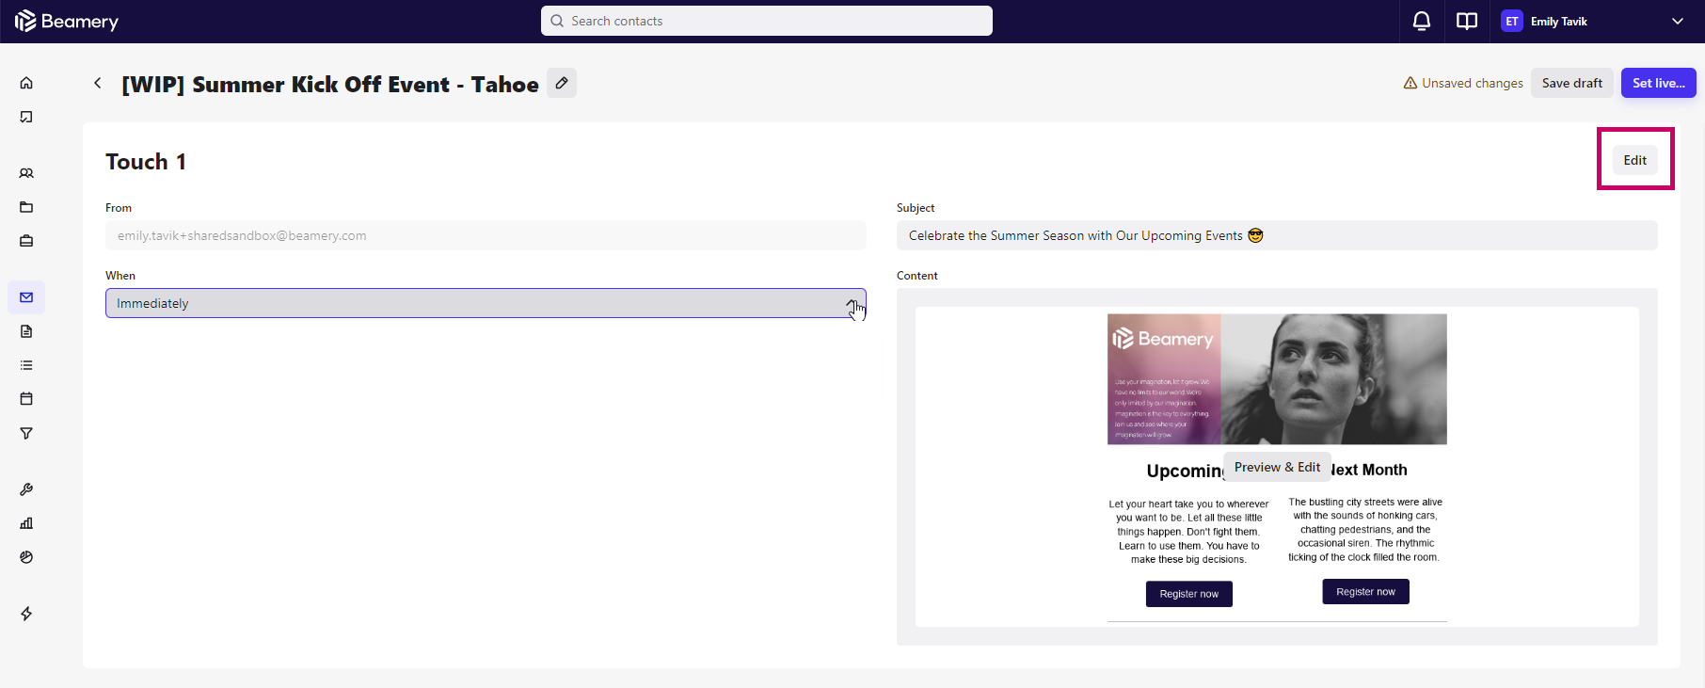Click the Save draft button
The width and height of the screenshot is (1705, 688).
pos(1571,83)
